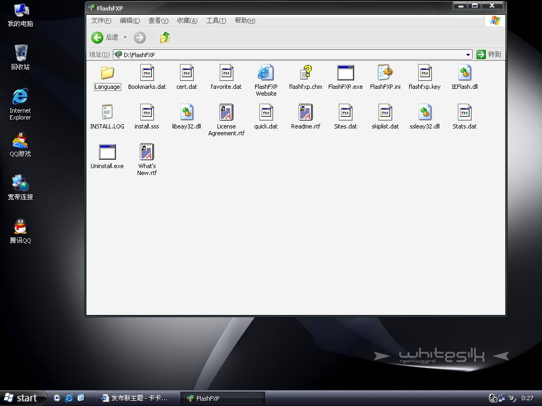Viewport: 542px width, 406px height.
Task: Open the 文件(F) menu
Action: tap(101, 21)
